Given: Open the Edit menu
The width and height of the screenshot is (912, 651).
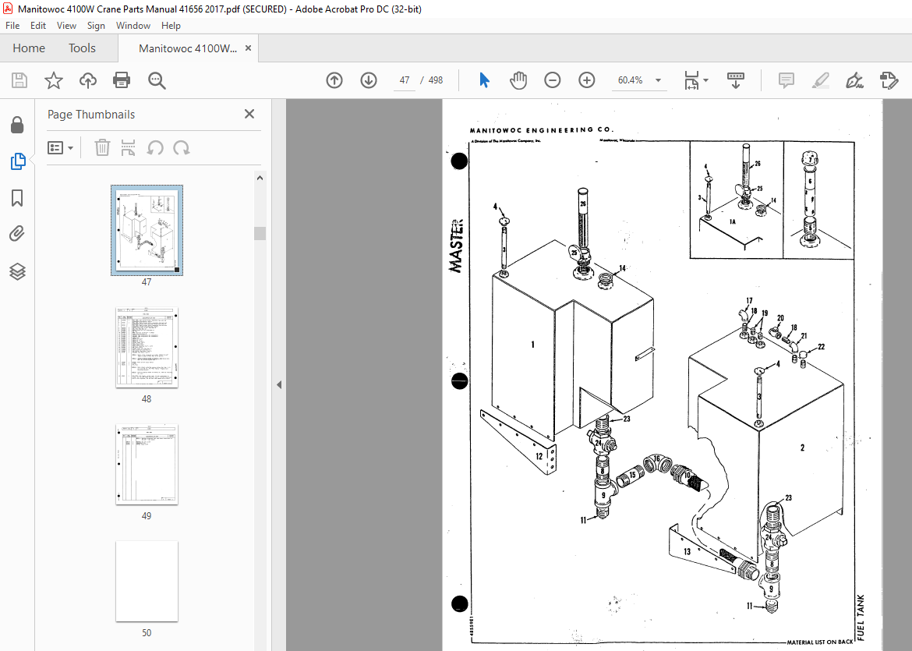Looking at the screenshot, I should (38, 26).
